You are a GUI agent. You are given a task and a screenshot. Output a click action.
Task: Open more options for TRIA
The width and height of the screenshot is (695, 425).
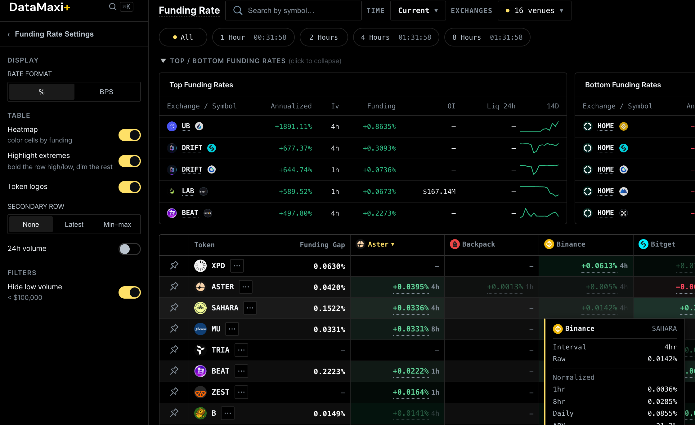(x=241, y=350)
